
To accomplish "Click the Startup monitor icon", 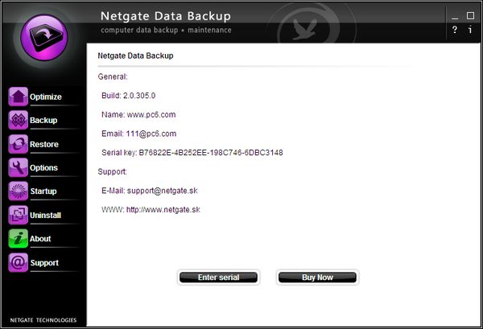I will tap(18, 191).
